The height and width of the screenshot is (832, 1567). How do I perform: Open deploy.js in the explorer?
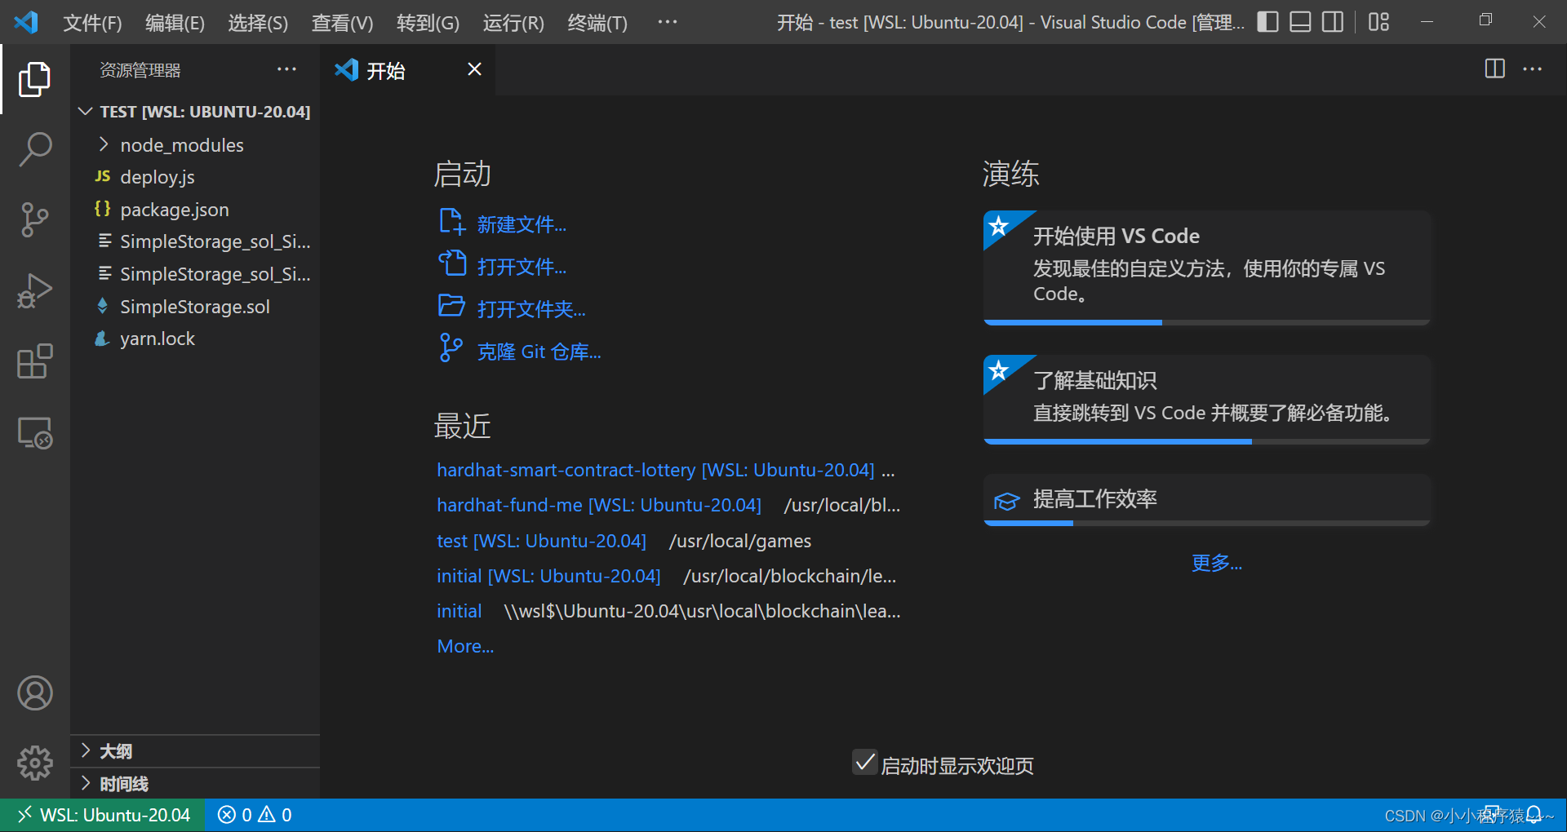pos(196,177)
